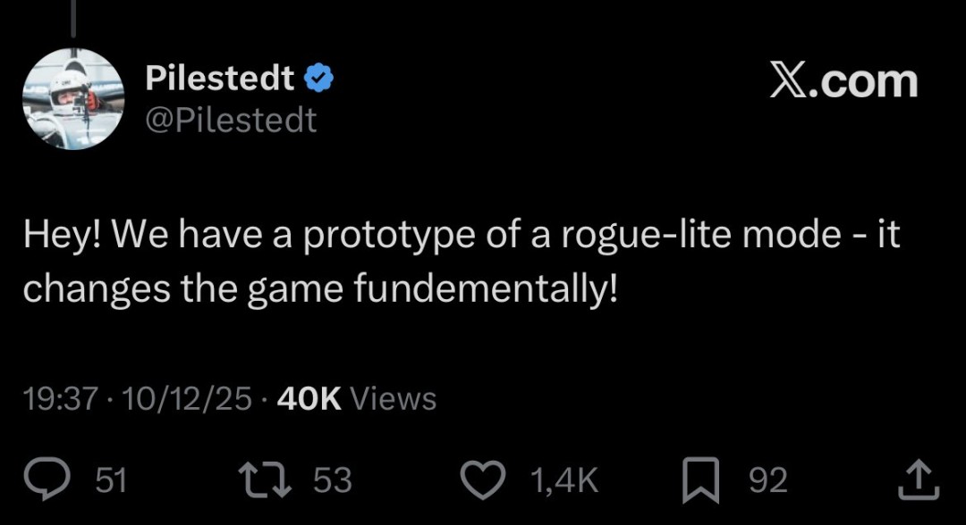This screenshot has width=966, height=525.
Task: Click the reply count 51
Action: coord(111,481)
